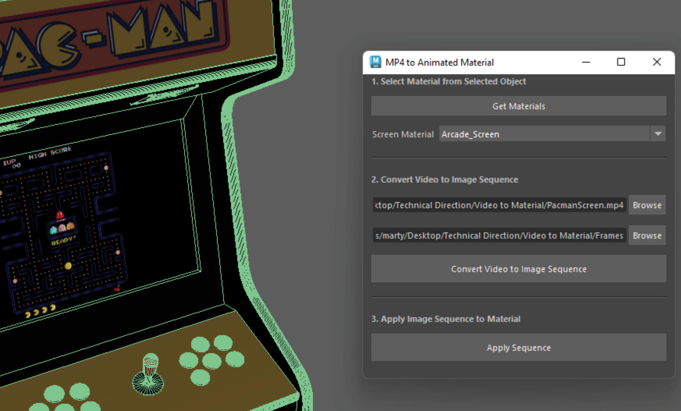Click the dropdown arrow next to Arcade_Screen
Viewport: 681px width, 411px height.
click(x=658, y=134)
